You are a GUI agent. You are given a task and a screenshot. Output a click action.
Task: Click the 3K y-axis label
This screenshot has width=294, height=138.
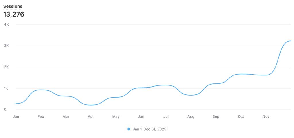pos(6,46)
